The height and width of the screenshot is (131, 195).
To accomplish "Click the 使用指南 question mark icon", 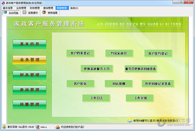I will coord(44,12).
